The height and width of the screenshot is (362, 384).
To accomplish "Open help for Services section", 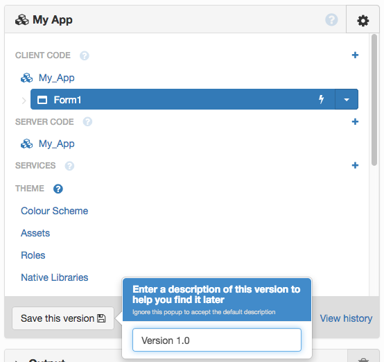I will [x=69, y=166].
